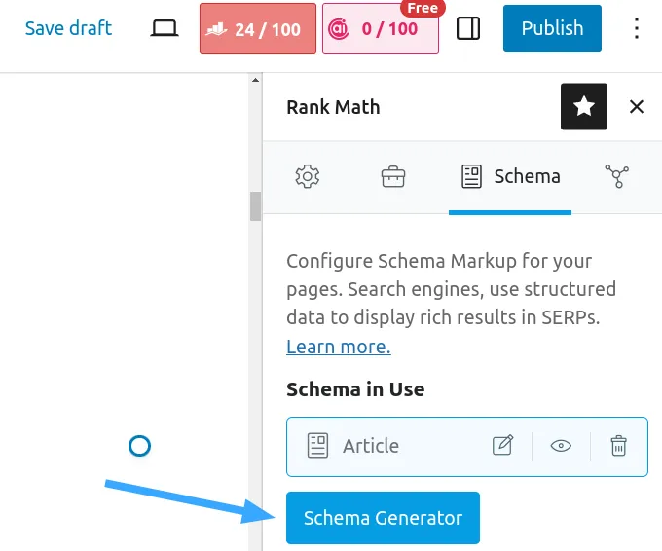Open the Social share tab
662x551 pixels.
(x=616, y=176)
